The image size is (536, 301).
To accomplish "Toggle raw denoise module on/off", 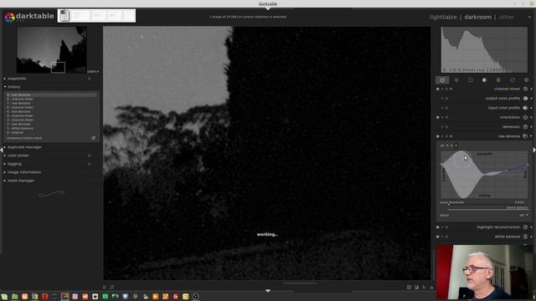I will (437, 136).
